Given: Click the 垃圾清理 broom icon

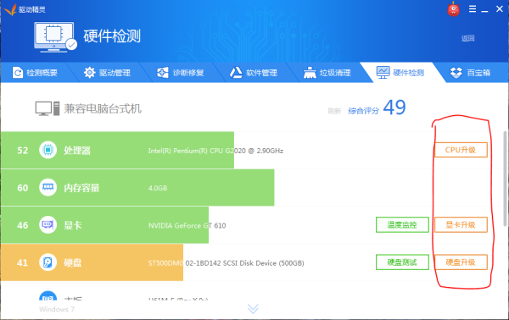Looking at the screenshot, I should point(310,73).
